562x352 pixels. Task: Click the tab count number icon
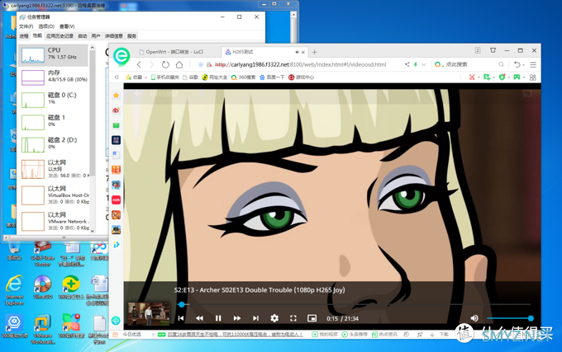[478, 50]
